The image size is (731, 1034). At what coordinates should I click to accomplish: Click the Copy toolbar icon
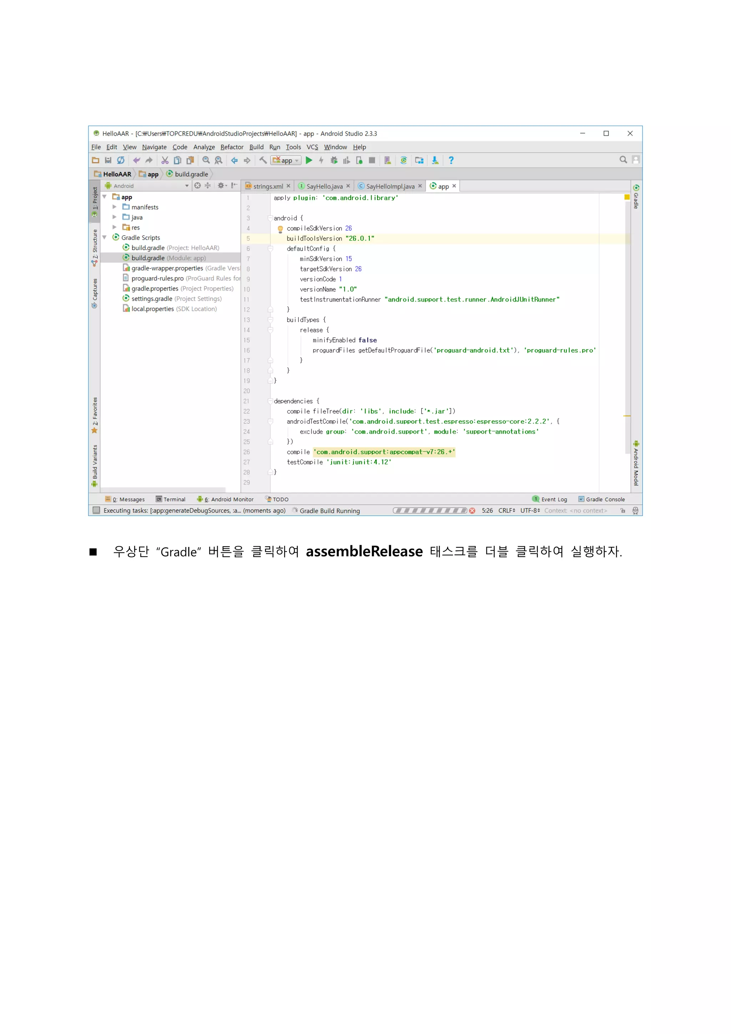(177, 160)
